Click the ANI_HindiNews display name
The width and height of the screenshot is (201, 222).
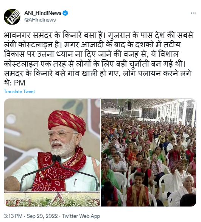click(x=43, y=13)
